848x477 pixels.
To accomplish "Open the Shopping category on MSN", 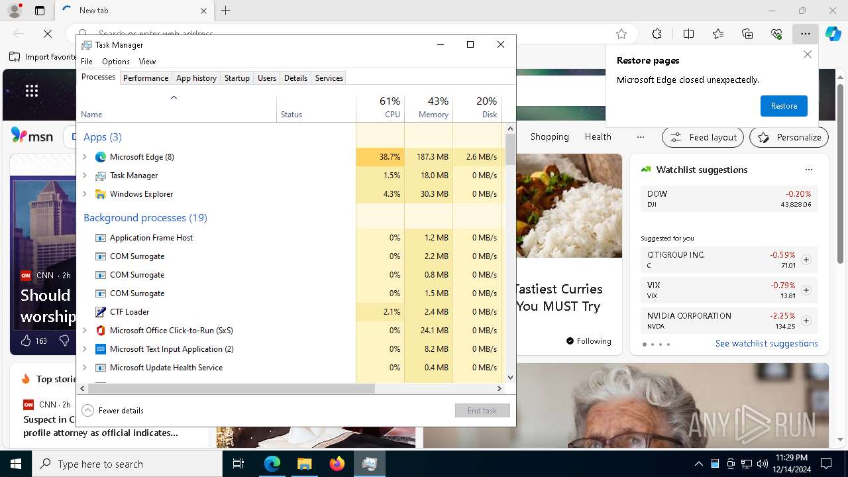I will click(549, 136).
